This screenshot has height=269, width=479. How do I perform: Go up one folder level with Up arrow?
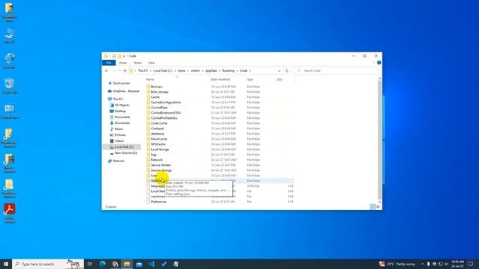click(x=125, y=71)
